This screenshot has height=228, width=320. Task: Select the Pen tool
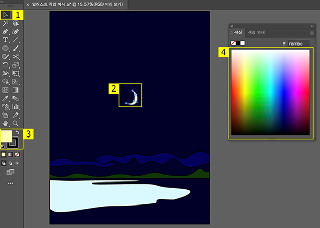(x=5, y=32)
